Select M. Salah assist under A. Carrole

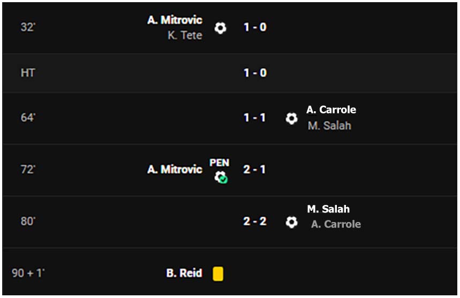coord(329,126)
